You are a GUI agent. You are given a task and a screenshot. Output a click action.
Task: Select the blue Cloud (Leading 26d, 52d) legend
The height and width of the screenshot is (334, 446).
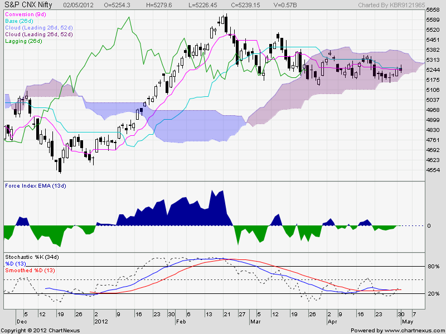39,28
